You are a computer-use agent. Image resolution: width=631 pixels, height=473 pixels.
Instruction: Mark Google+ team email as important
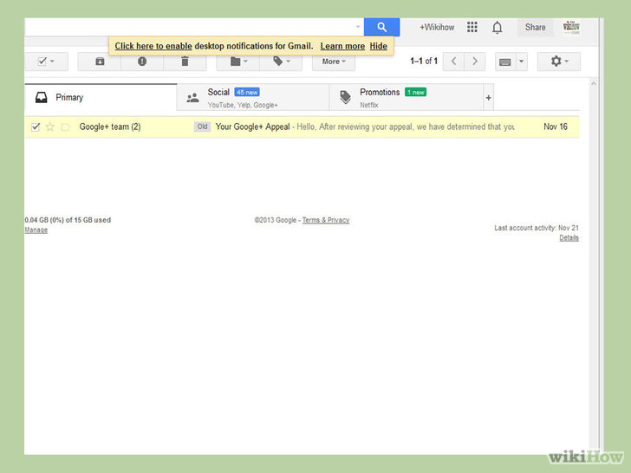tap(65, 127)
